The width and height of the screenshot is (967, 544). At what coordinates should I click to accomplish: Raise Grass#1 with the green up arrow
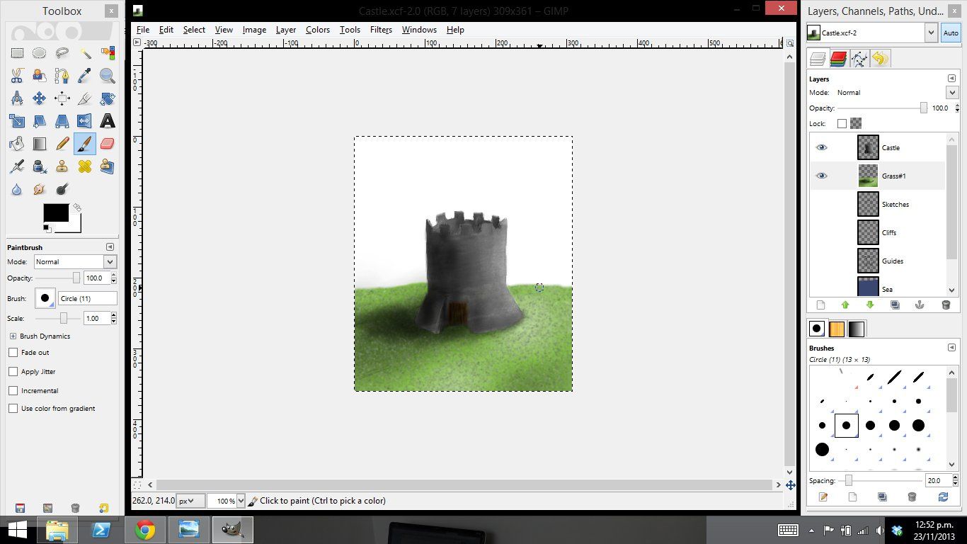(845, 305)
